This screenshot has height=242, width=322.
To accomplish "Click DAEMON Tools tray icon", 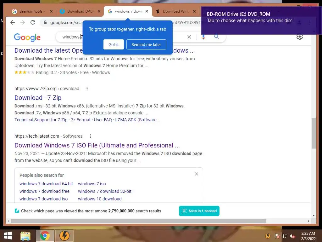I will [x=268, y=236].
